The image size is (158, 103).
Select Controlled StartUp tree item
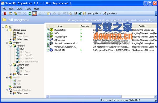click(22, 90)
